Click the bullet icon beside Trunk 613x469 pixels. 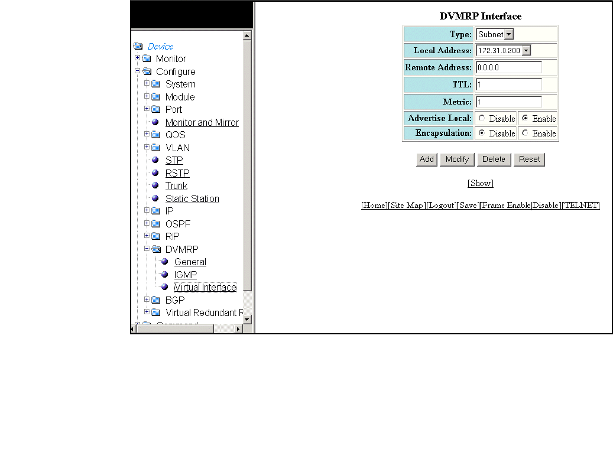155,185
